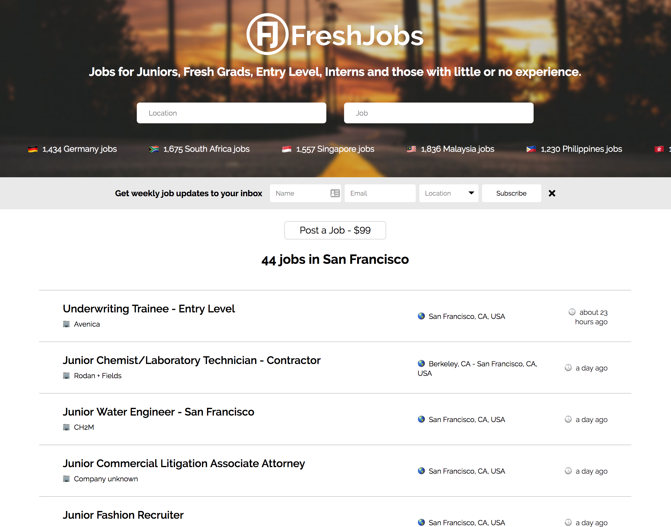Viewport: 671px width, 527px height.
Task: Click the building icon beside Avenica
Action: click(x=66, y=324)
